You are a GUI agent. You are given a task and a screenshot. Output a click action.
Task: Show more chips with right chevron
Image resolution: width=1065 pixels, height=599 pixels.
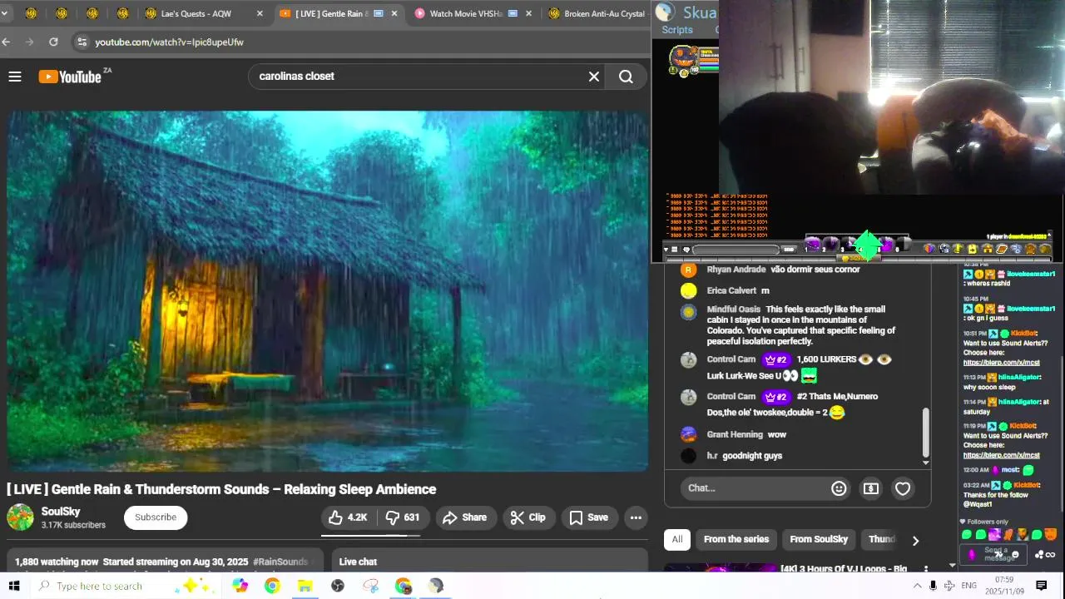tap(915, 540)
